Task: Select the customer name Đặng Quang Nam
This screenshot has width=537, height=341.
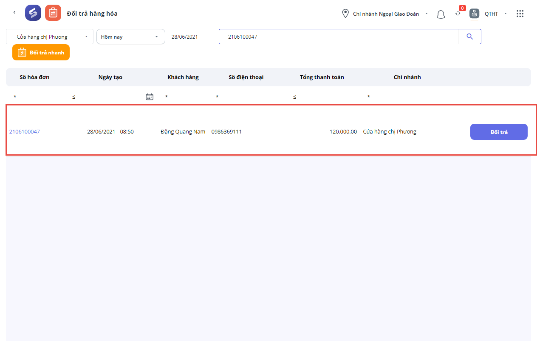Action: tap(183, 131)
